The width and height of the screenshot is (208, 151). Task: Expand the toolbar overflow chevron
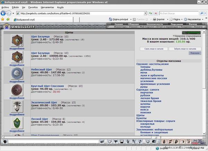206,18
